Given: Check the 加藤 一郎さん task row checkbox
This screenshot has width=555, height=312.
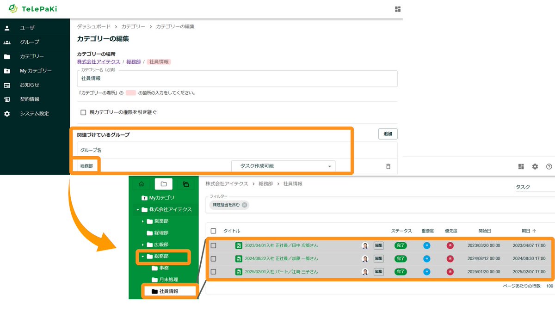Looking at the screenshot, I should click(x=213, y=258).
